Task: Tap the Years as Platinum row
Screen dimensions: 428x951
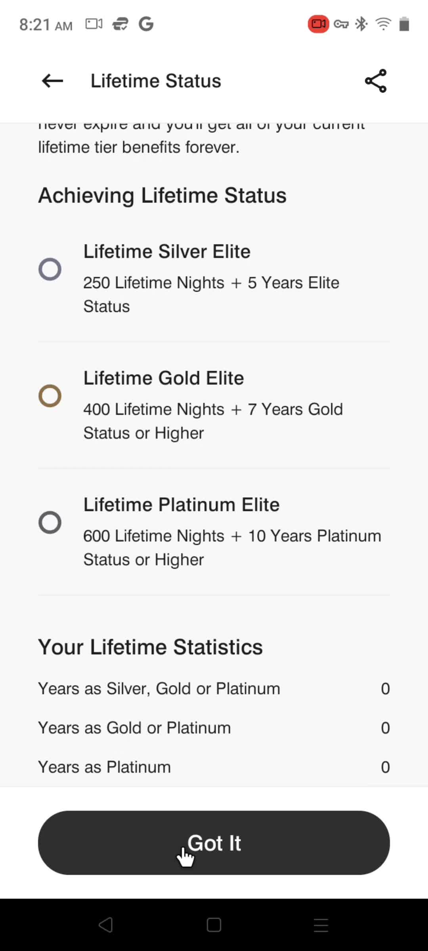Action: (214, 767)
